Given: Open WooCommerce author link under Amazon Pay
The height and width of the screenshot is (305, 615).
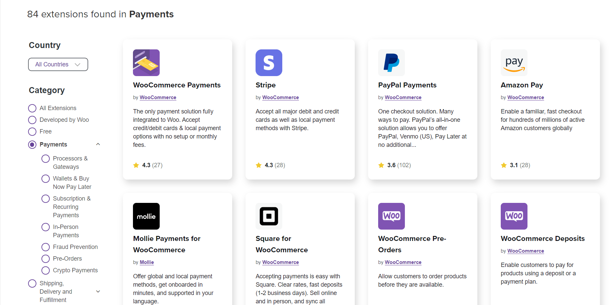Looking at the screenshot, I should click(x=526, y=97).
